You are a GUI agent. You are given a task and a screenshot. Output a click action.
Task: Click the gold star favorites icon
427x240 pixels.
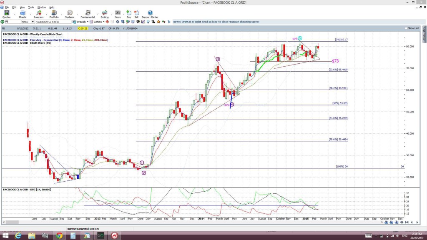coord(158,22)
